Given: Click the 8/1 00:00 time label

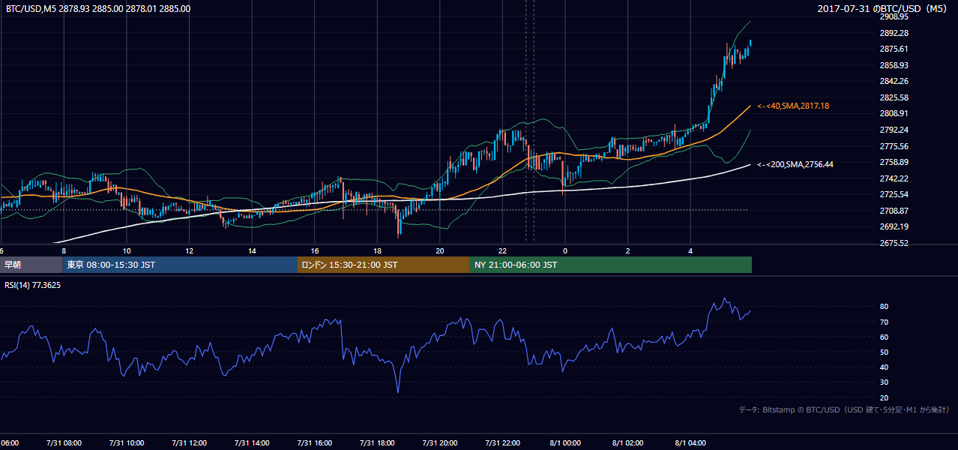Looking at the screenshot, I should (x=565, y=443).
